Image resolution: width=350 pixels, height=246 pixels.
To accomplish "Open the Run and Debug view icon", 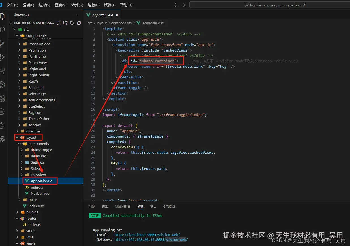I will click(2, 57).
